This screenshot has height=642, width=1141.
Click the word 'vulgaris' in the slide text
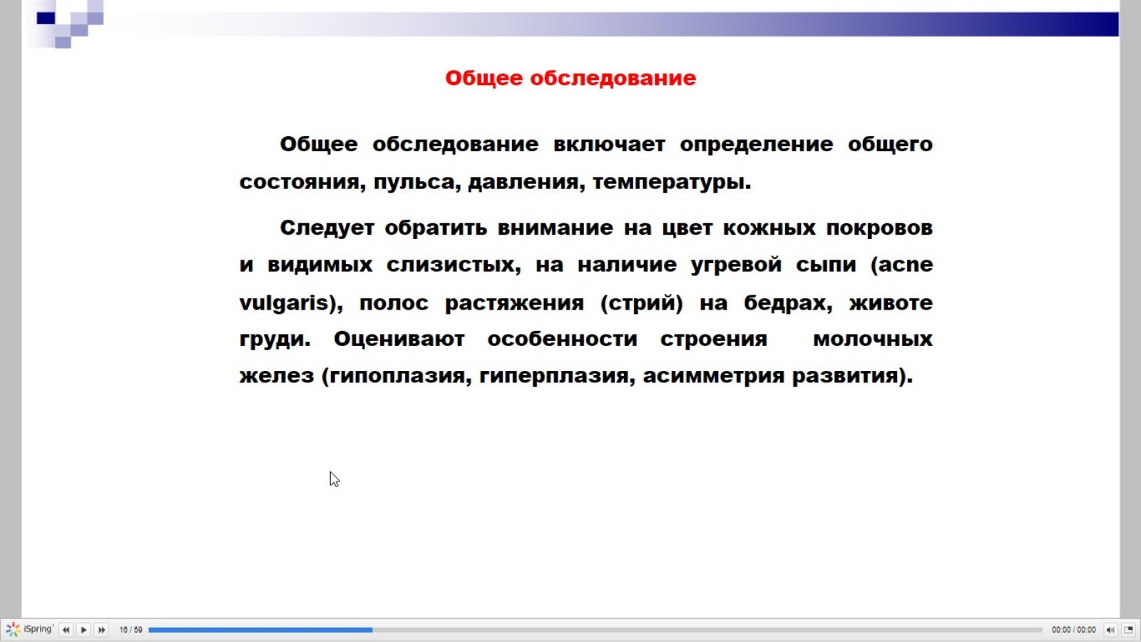pos(283,303)
